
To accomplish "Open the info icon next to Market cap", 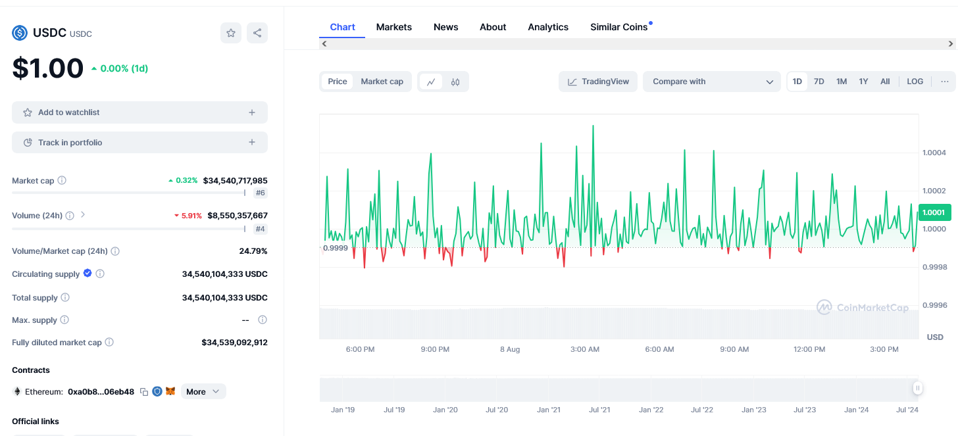I will pyautogui.click(x=62, y=180).
